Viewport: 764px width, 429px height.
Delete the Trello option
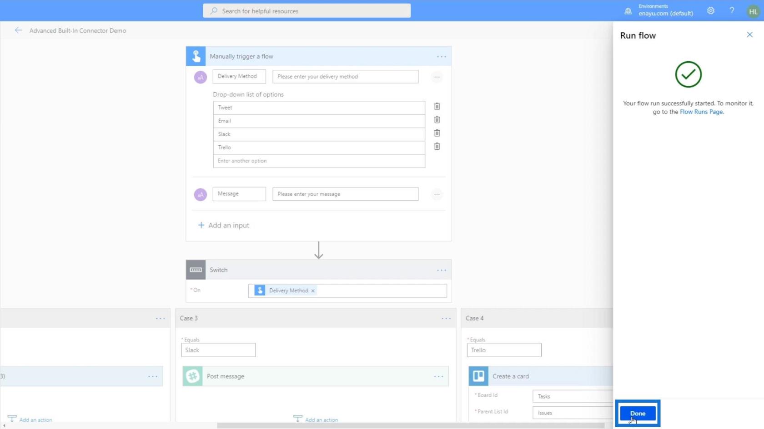(x=437, y=146)
